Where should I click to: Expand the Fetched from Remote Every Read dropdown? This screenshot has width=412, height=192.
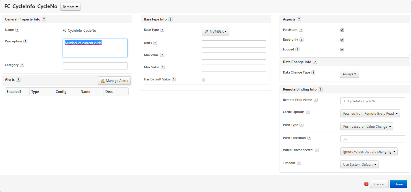(370, 113)
